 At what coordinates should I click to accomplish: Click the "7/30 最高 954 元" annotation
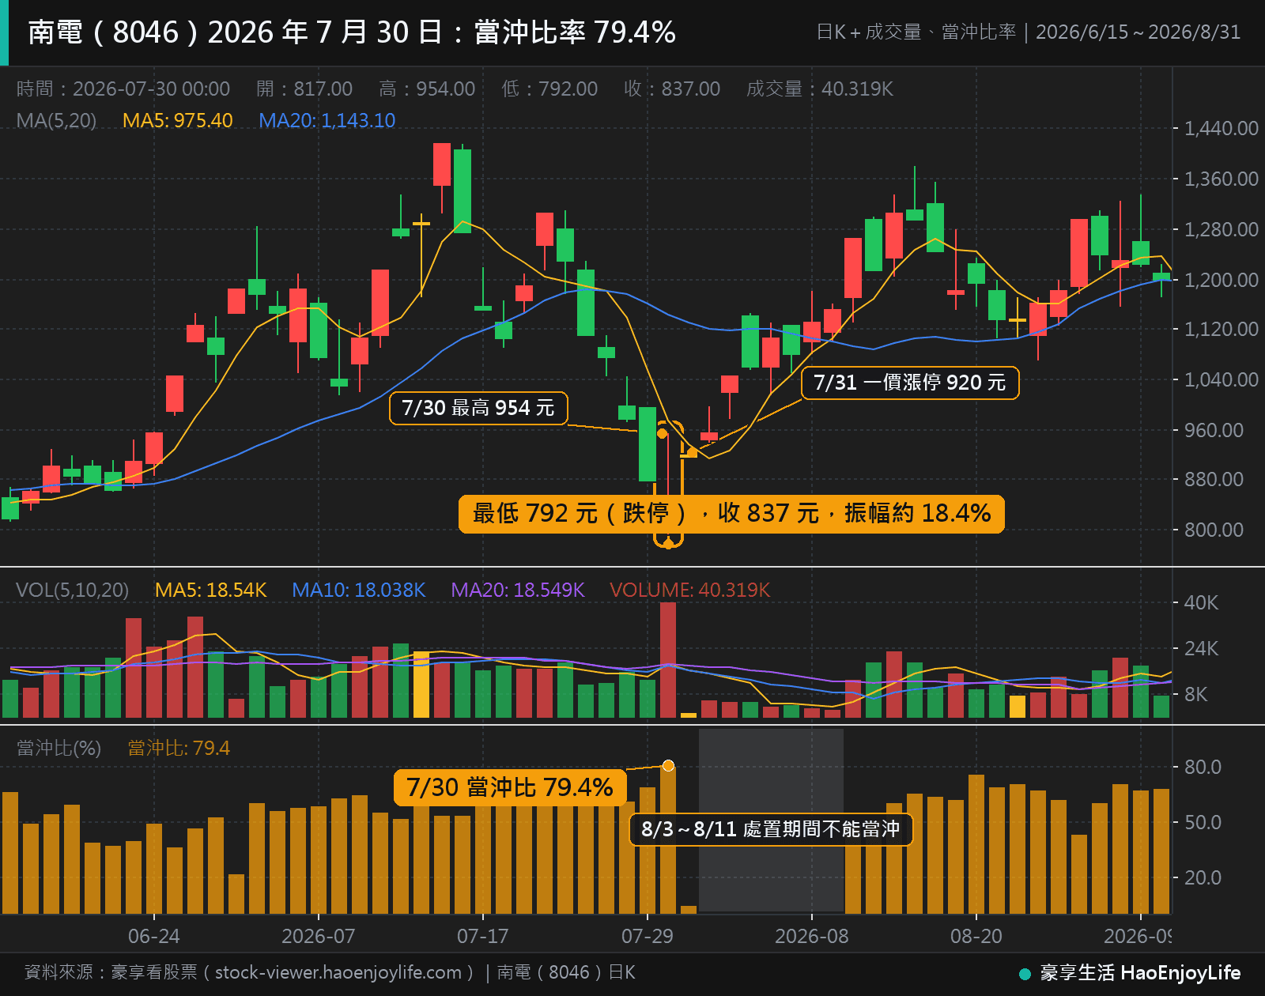click(478, 408)
